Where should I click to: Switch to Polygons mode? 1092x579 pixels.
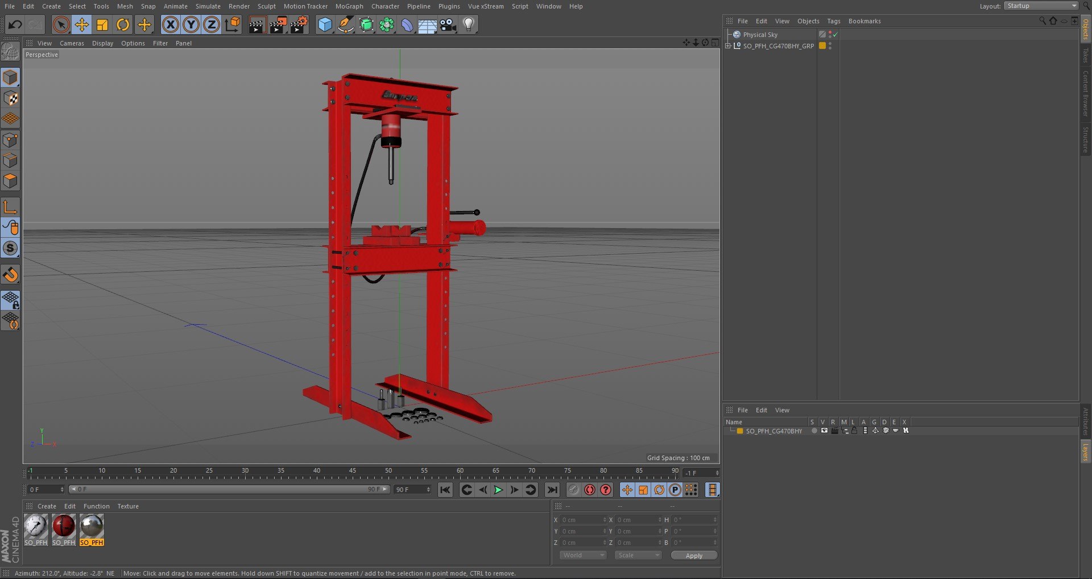tap(10, 181)
